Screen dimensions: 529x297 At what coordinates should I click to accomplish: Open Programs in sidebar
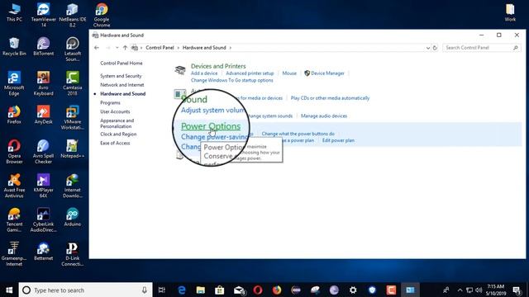pos(110,102)
